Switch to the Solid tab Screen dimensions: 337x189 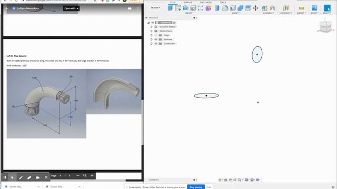point(173,2)
